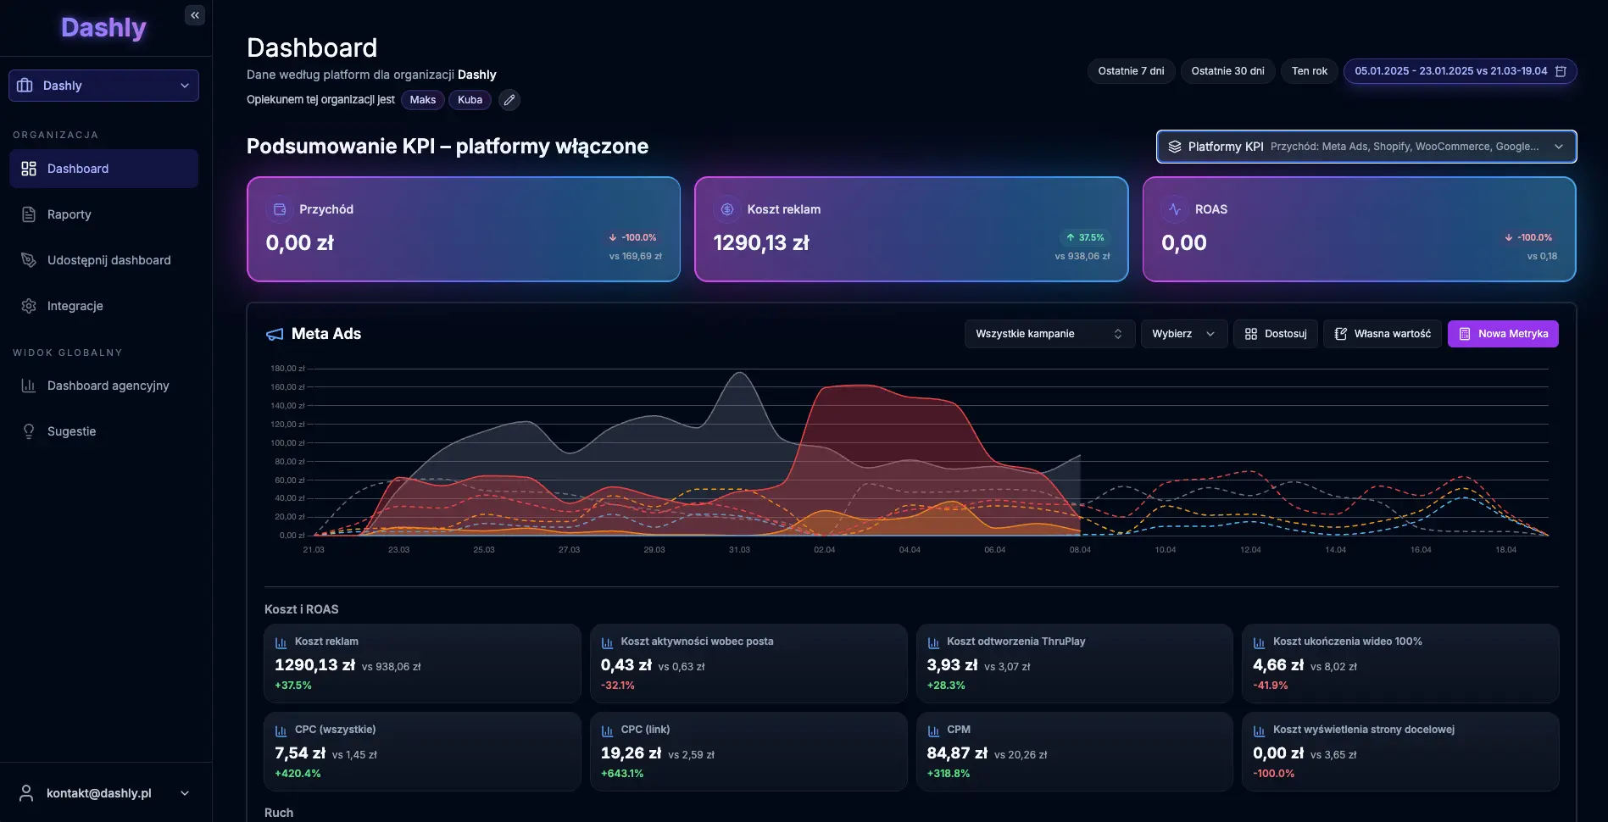Click the Dostosuj button
Screen dimensions: 1608x822
pos(1275,334)
